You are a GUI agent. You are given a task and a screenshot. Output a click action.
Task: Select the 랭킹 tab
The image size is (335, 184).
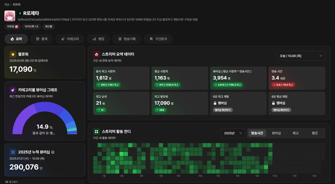click(x=98, y=39)
